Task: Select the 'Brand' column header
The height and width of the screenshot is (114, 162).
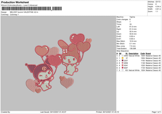Action: point(148,54)
